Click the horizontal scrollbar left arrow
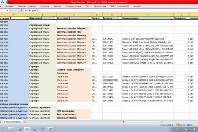198x132 pixels. [x=123, y=122]
